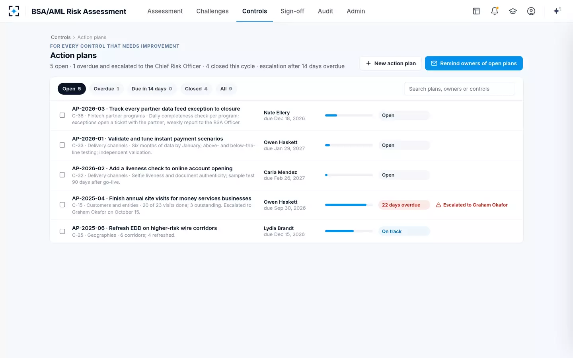Viewport: 573px width, 358px height.
Task: Open AP-2026-03 partner data feed plan
Action: 156,109
